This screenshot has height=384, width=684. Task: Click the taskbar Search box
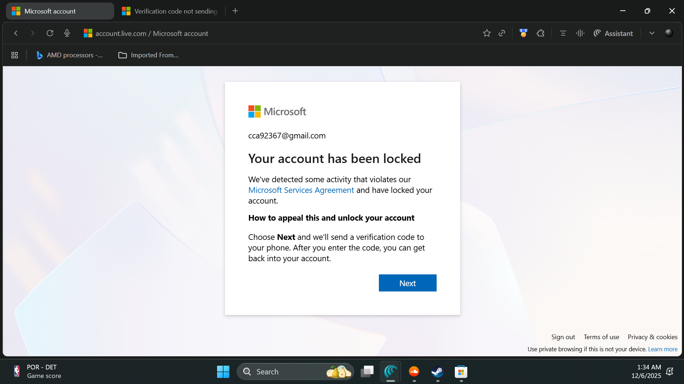coord(295,372)
